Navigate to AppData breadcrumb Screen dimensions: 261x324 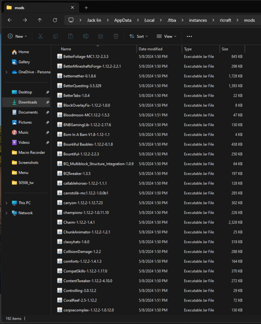123,20
